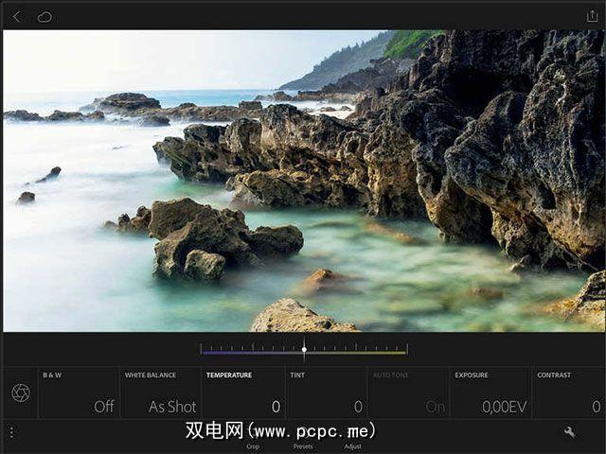Image resolution: width=606 pixels, height=454 pixels.
Task: Open the aperture shutter icon panel
Action: (x=21, y=393)
